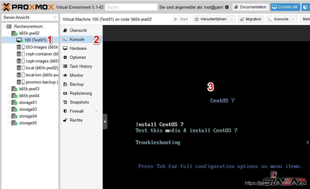Viewport: 310px width, 189px height.
Task: Collapse the b65k-pve02 node
Action: pyautogui.click(x=9, y=33)
